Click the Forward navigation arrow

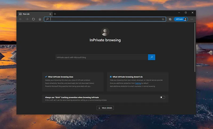coord(27,19)
